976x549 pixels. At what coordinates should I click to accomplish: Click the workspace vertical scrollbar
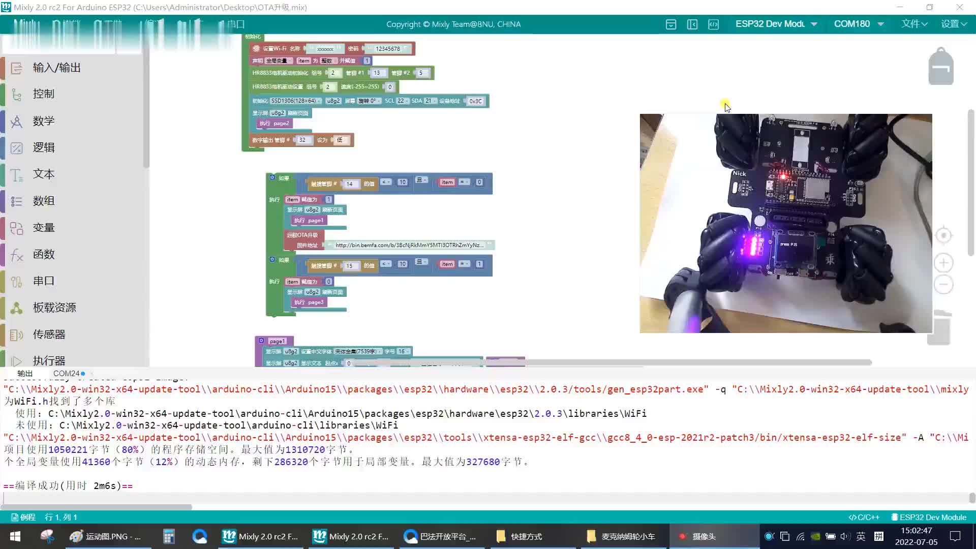pyautogui.click(x=970, y=183)
